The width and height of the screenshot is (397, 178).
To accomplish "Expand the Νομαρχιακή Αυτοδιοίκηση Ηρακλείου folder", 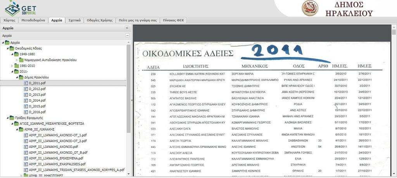I will [17, 60].
